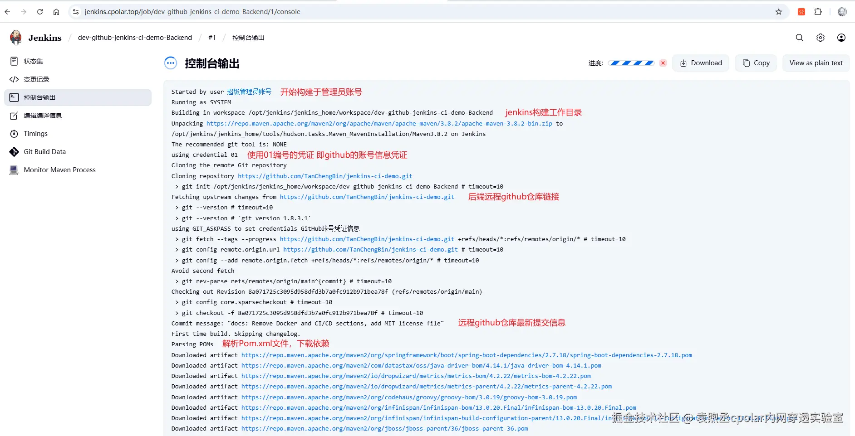Click the 编辑编译信息 edit icon

[14, 116]
